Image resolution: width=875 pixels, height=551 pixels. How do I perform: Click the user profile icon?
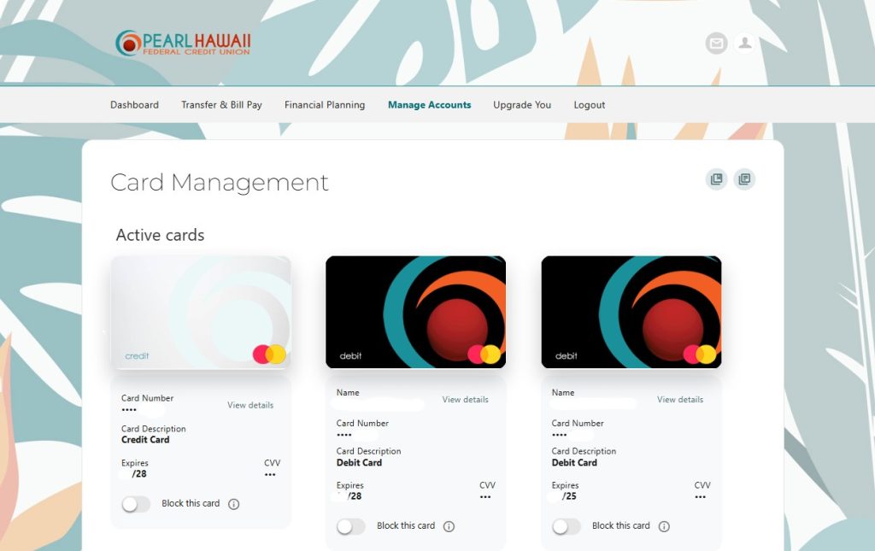pyautogui.click(x=745, y=44)
